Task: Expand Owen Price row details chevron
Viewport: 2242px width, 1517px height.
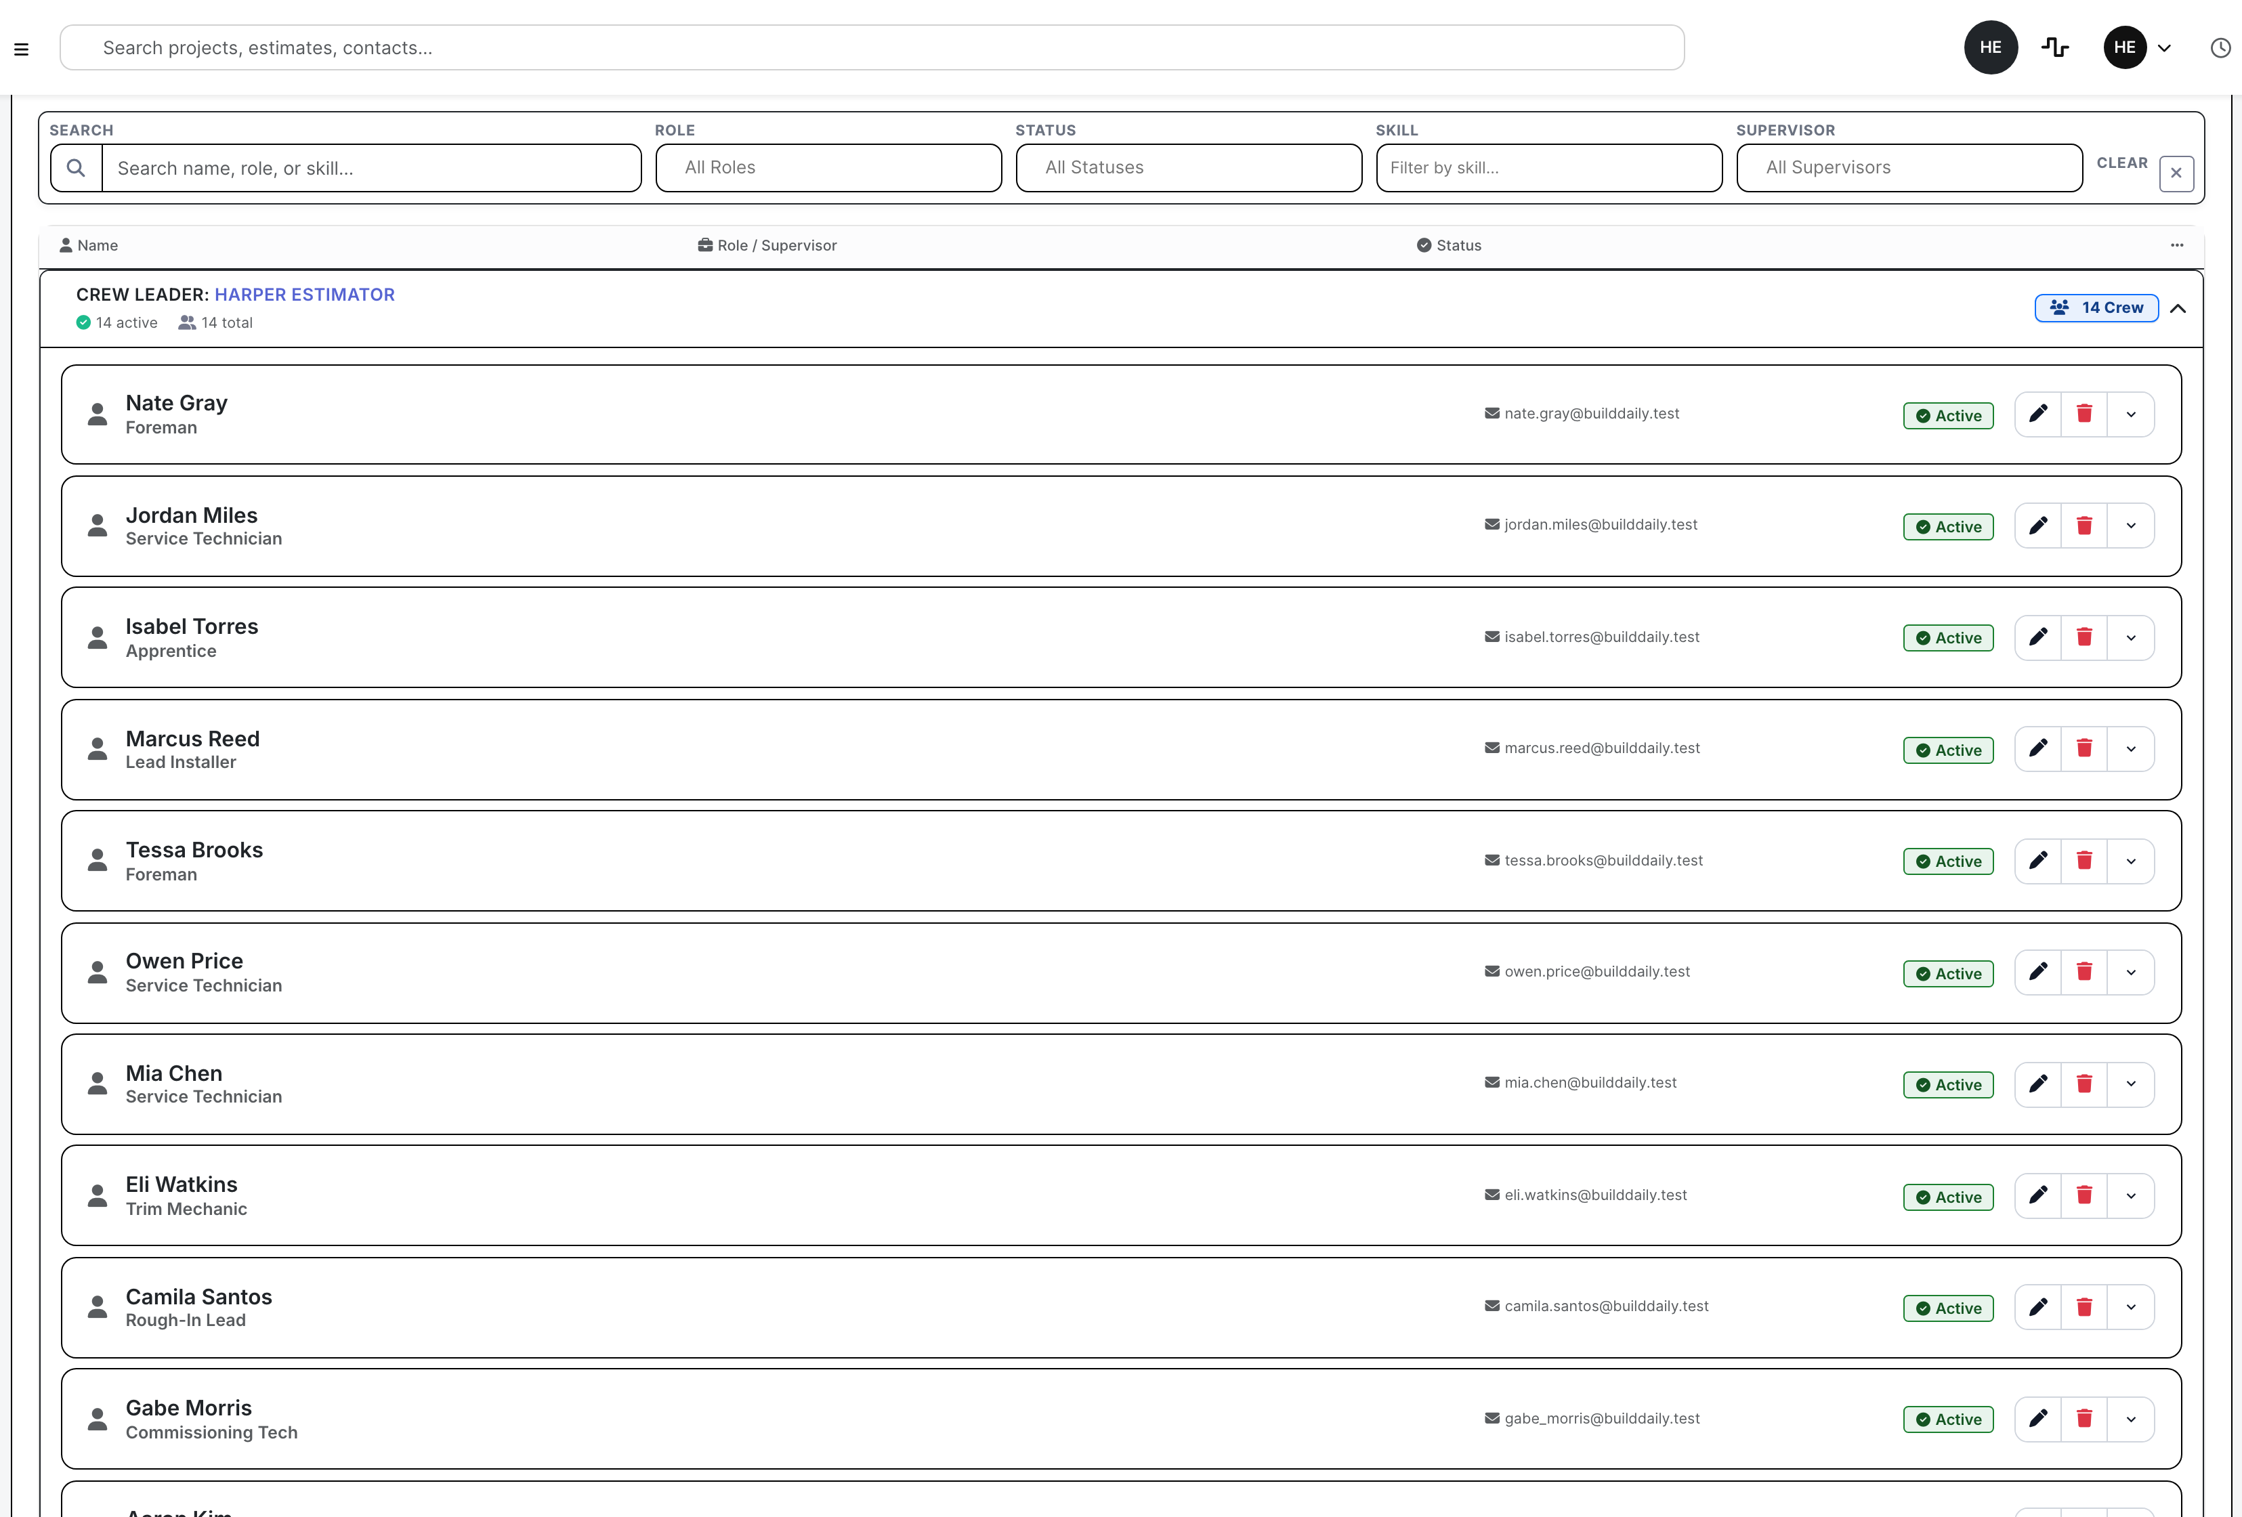Action: point(2131,972)
